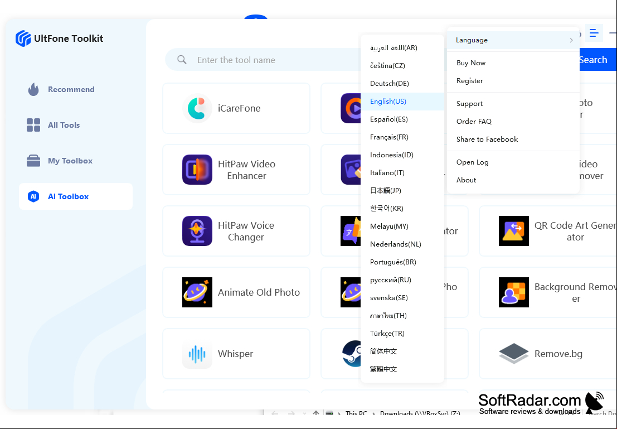Open the Whisper waveform icon

coord(197,354)
